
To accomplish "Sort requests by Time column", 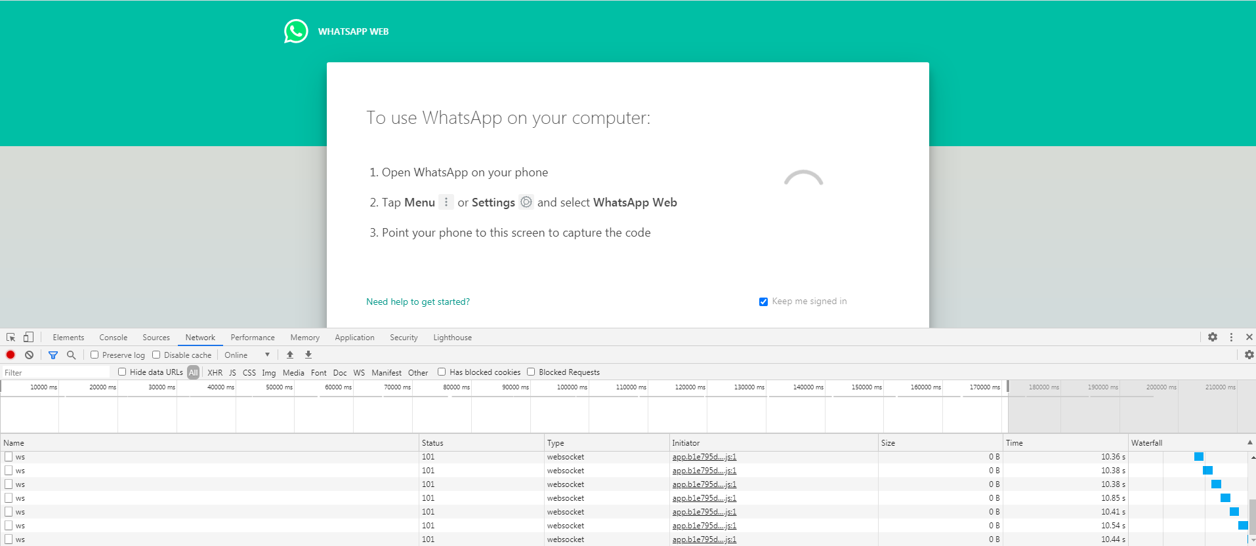I will (1066, 442).
